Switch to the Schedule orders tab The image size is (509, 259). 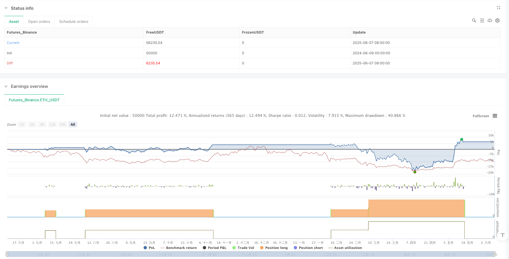[x=74, y=22]
